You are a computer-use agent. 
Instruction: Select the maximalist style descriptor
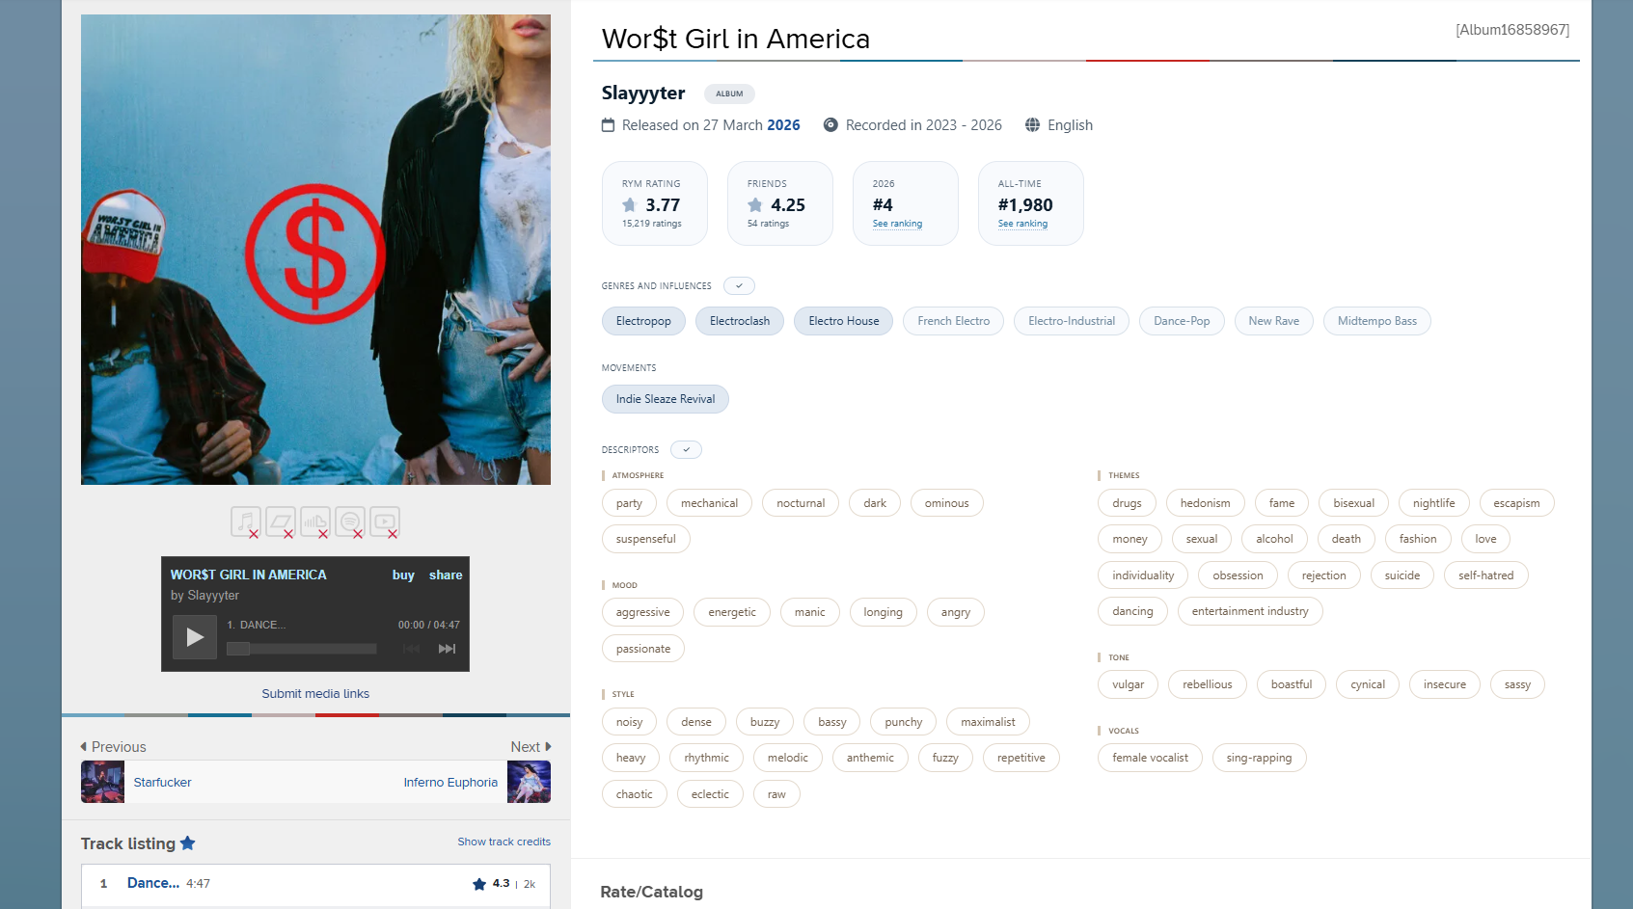click(x=988, y=722)
